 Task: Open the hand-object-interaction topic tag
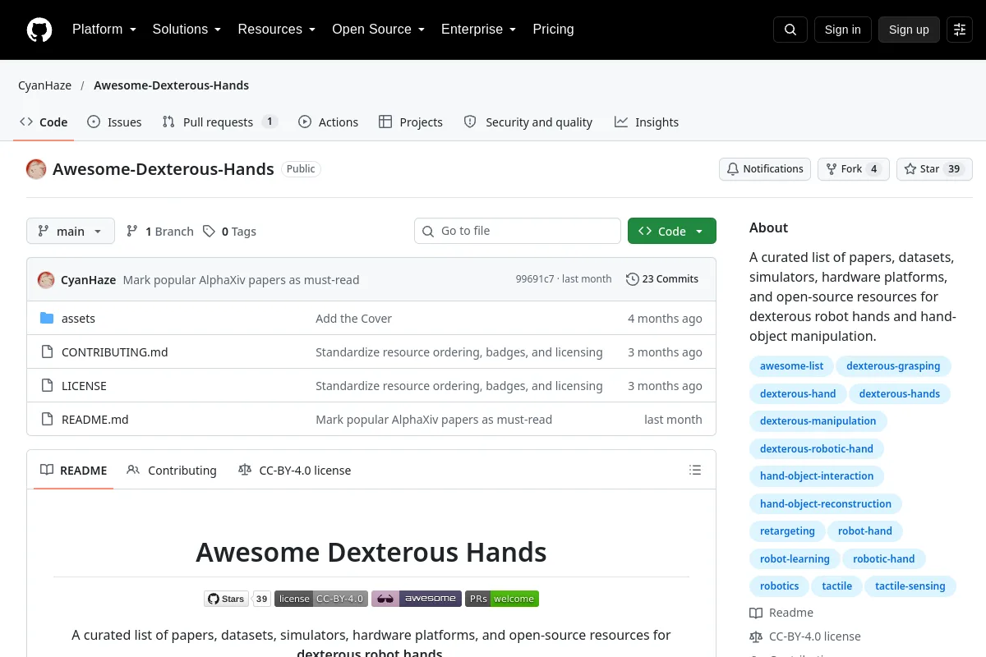tap(817, 476)
